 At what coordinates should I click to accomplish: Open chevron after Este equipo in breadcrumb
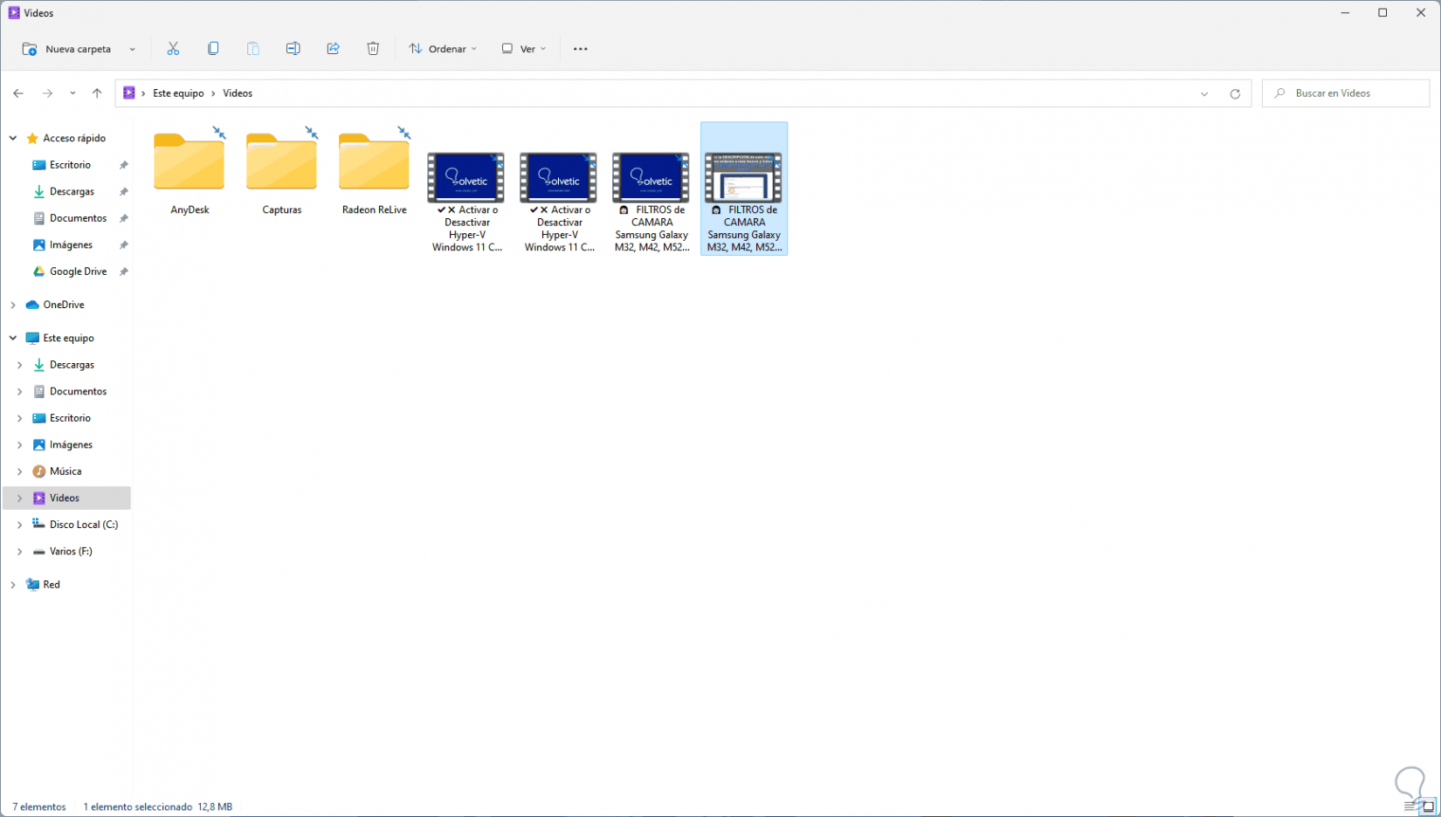point(213,93)
